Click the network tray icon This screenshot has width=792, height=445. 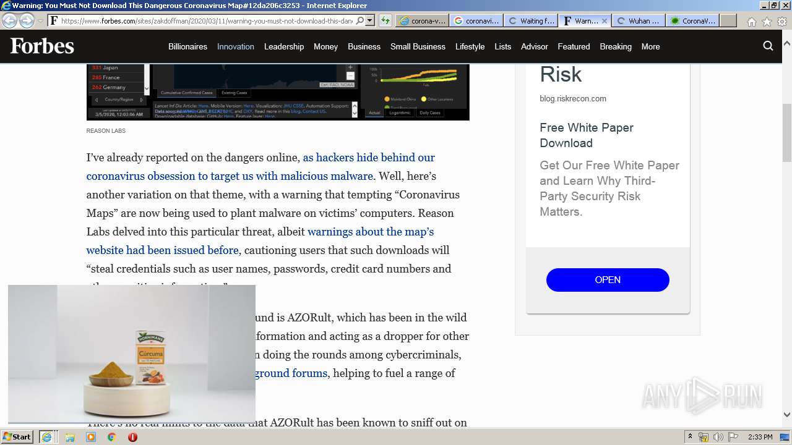[704, 437]
